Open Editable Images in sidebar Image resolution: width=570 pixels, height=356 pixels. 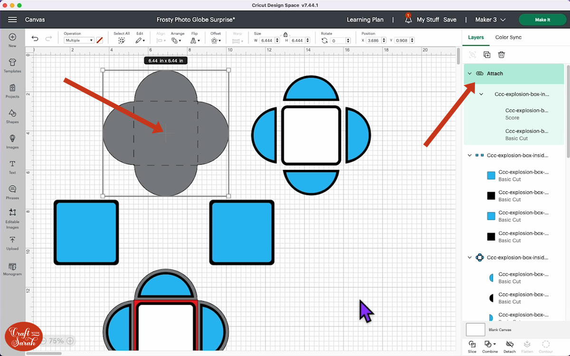click(x=12, y=218)
